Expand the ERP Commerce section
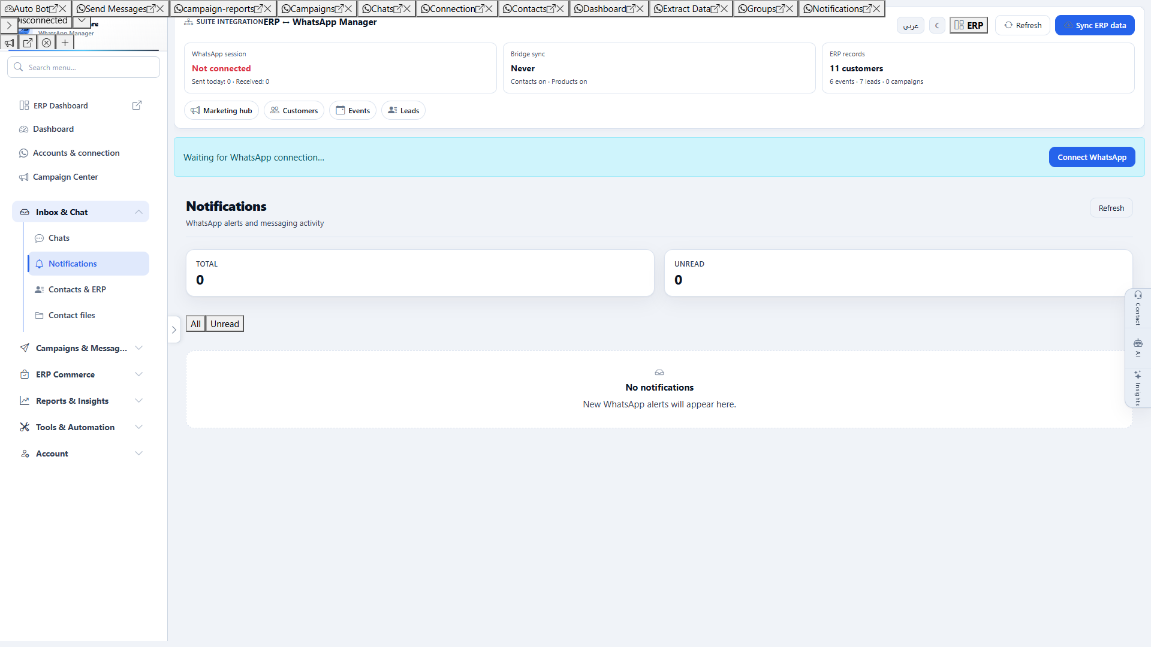The image size is (1151, 647). tap(80, 374)
